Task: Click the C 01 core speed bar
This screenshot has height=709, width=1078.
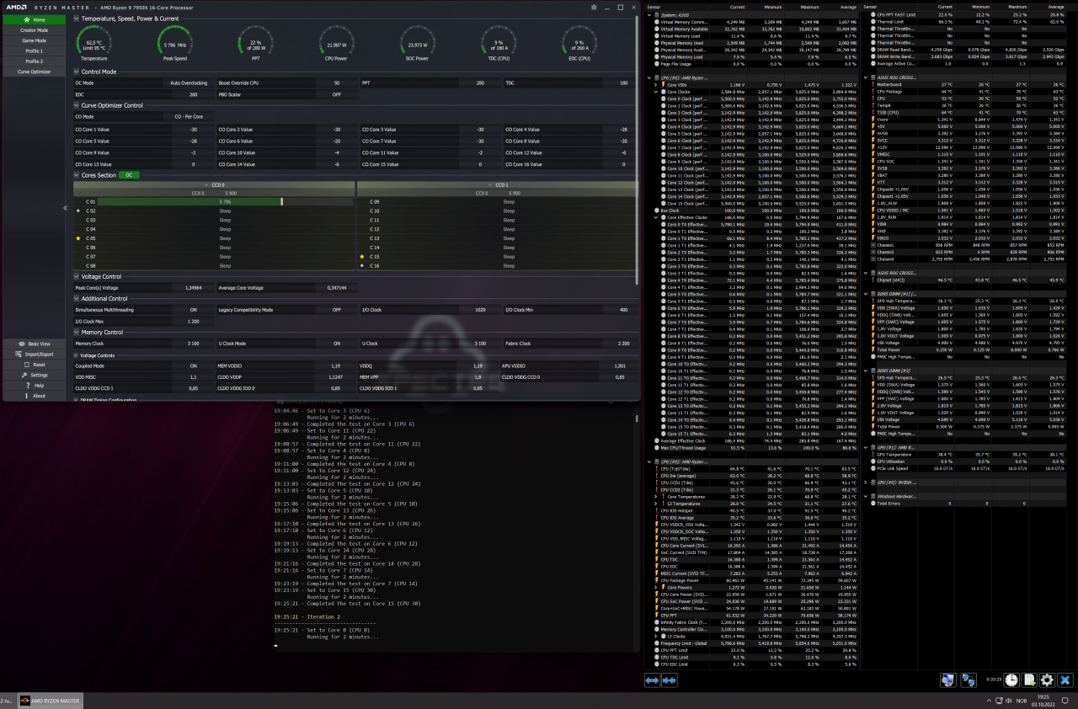Action: coord(191,202)
